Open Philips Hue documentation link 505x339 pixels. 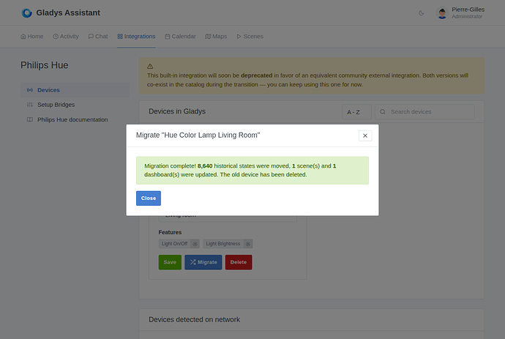click(75, 119)
